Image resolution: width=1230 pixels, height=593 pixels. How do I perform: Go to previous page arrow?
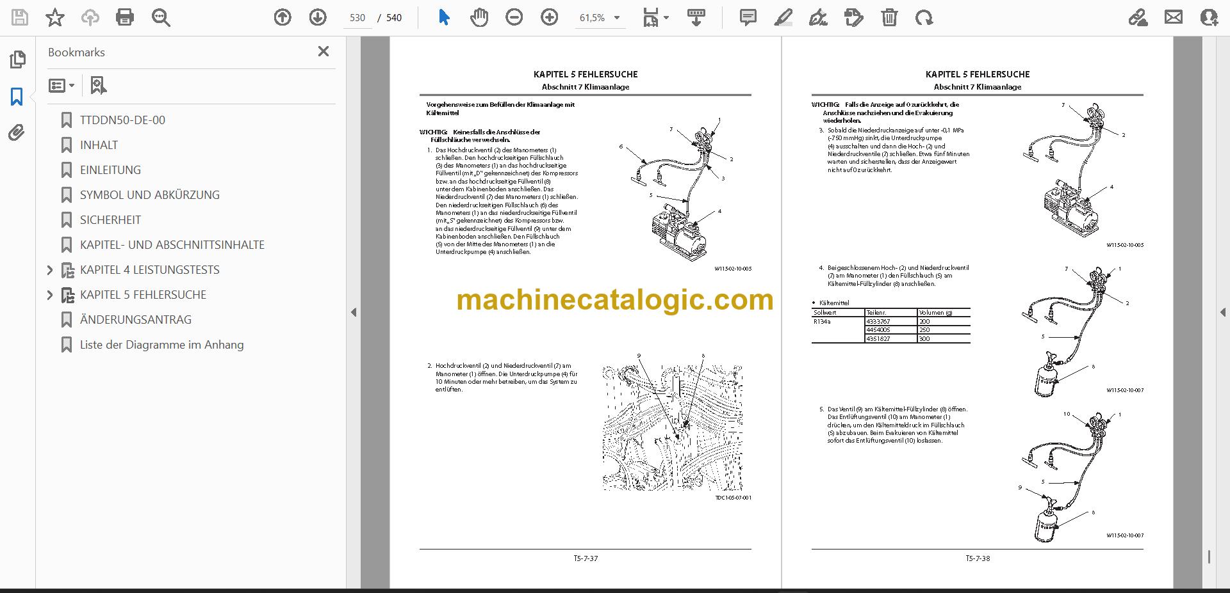283,17
